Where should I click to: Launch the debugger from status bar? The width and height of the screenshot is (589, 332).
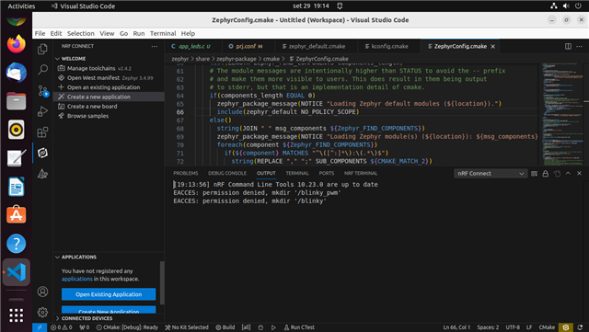click(260, 327)
